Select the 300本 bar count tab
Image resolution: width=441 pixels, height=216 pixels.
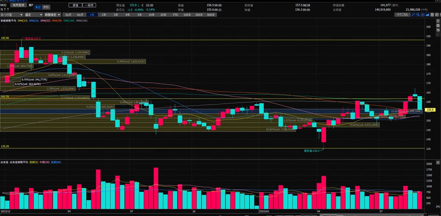[x=199, y=15]
